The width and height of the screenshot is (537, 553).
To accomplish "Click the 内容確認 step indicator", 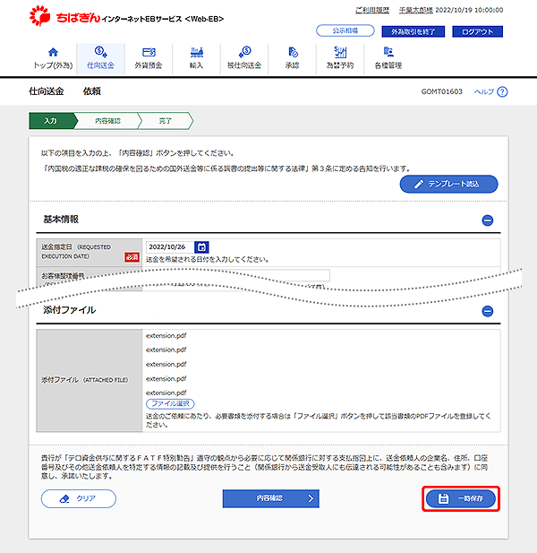I will 107,121.
